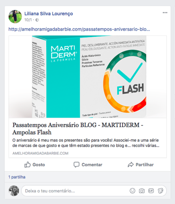
Task: Open the post options three-dots menu
Action: pos(165,13)
